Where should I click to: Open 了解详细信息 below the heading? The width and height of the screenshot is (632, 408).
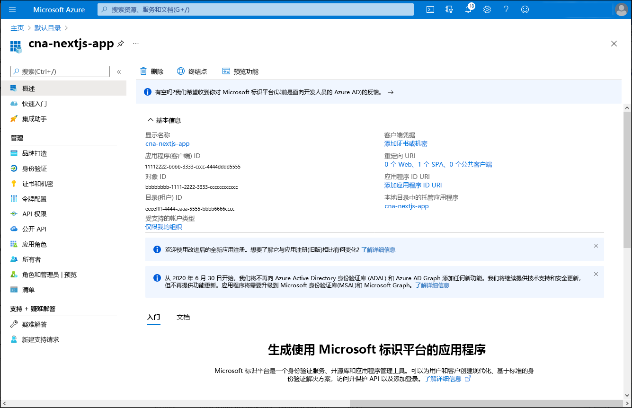click(x=443, y=379)
